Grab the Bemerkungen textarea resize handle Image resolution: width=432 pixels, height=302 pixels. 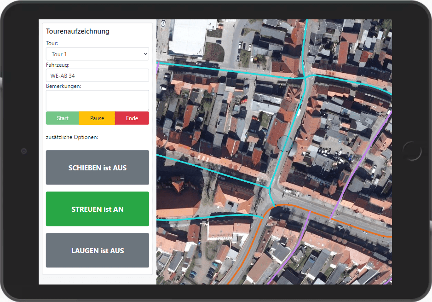pos(147,109)
